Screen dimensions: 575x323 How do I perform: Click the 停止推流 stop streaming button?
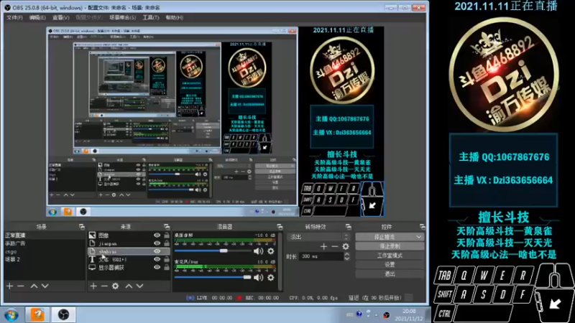(385, 237)
